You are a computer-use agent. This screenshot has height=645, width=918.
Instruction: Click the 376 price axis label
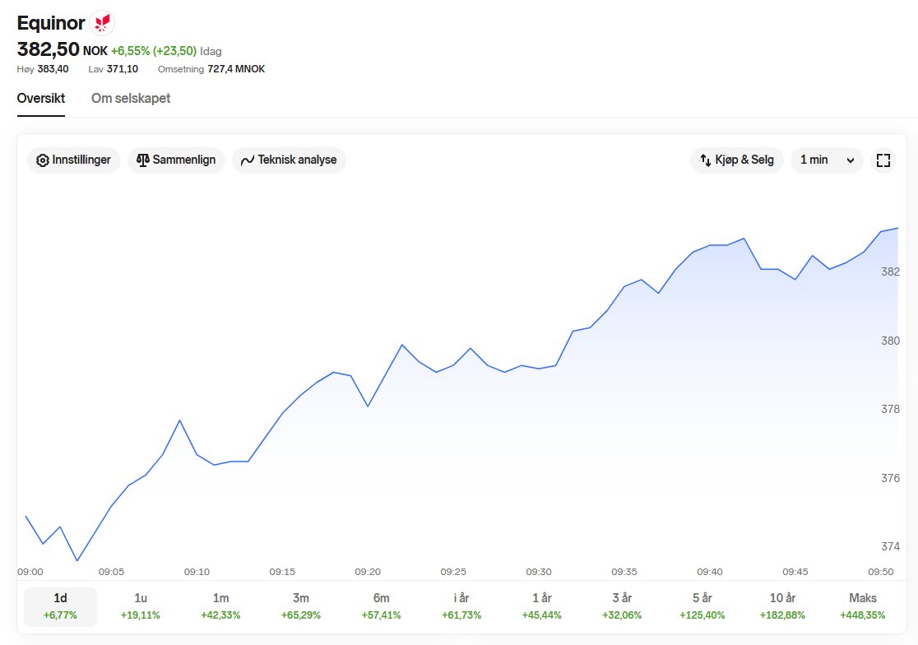click(891, 478)
